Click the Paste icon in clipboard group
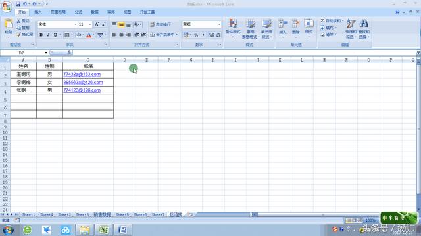The image size is (421, 236). tap(9, 24)
